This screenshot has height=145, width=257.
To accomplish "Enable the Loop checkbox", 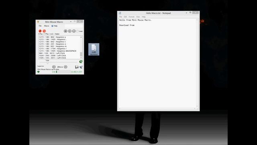I will 78,31.
